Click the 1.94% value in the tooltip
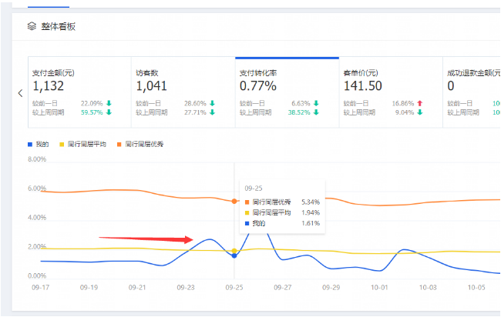 311,212
